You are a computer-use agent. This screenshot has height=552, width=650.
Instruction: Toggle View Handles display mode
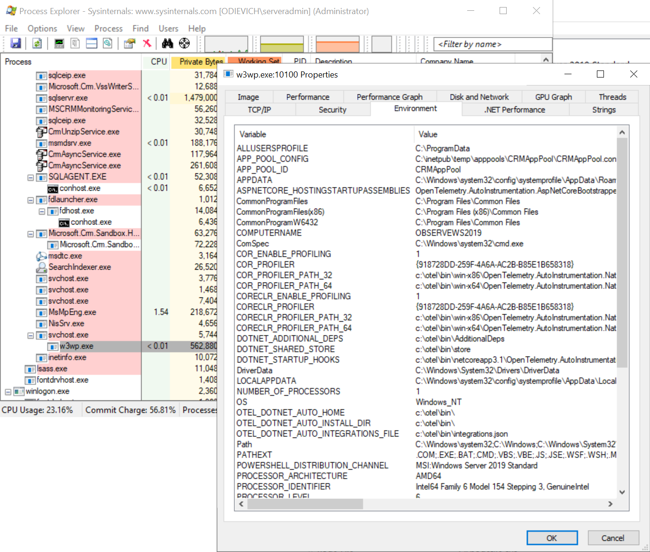point(108,43)
